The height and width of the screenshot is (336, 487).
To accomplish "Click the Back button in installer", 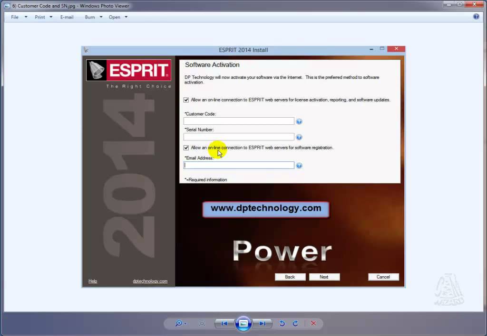I will [x=290, y=277].
